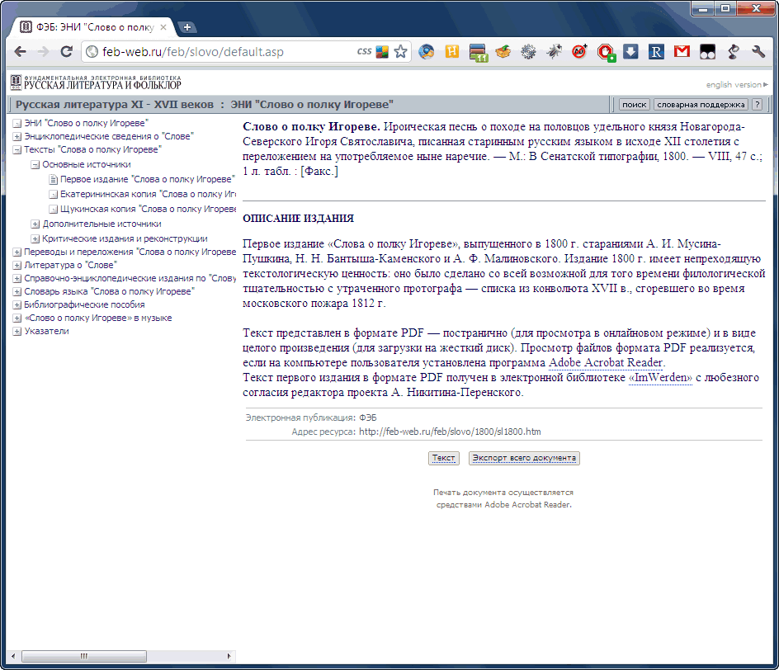This screenshot has height=670, width=779.
Task: Reload the current page
Action: (x=66, y=52)
